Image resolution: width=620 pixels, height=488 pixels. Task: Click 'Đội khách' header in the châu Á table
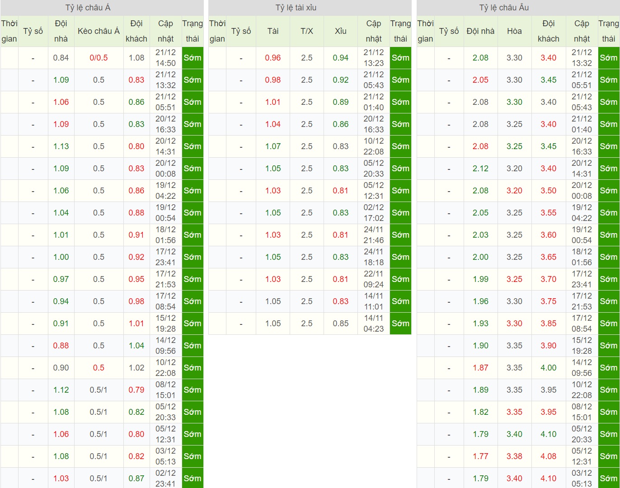click(136, 31)
